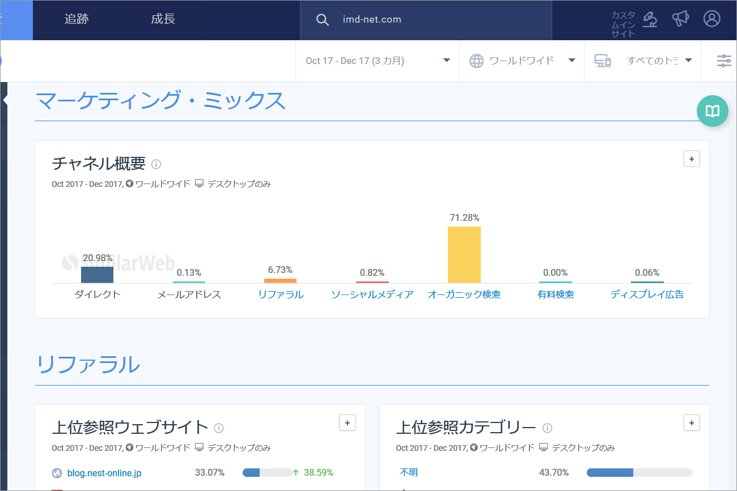This screenshot has height=491, width=737.
Task: Open the ソーシャルメディア channel link
Action: pos(372,294)
